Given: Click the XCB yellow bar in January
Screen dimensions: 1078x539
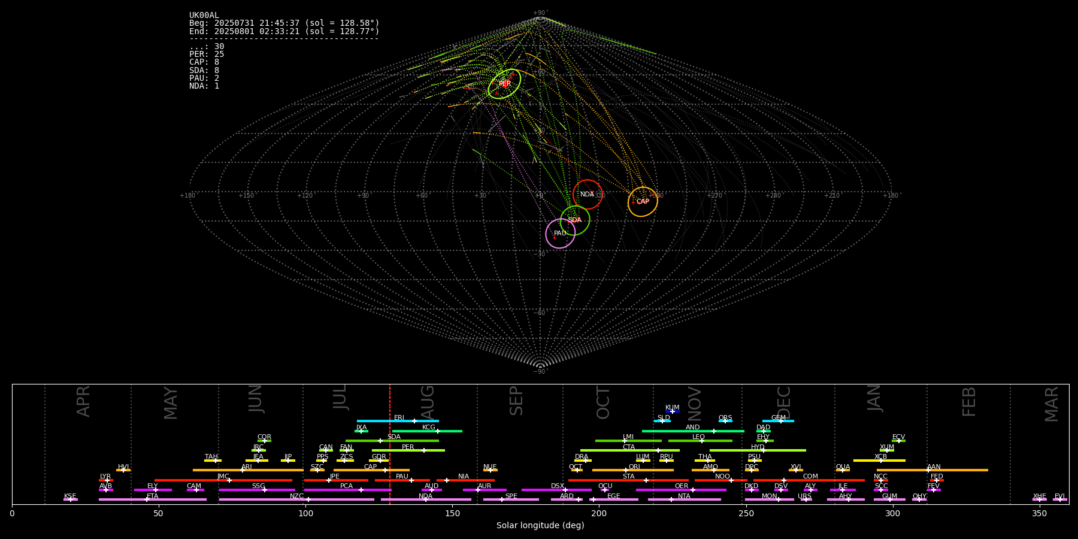Looking at the screenshot, I should point(879,461).
